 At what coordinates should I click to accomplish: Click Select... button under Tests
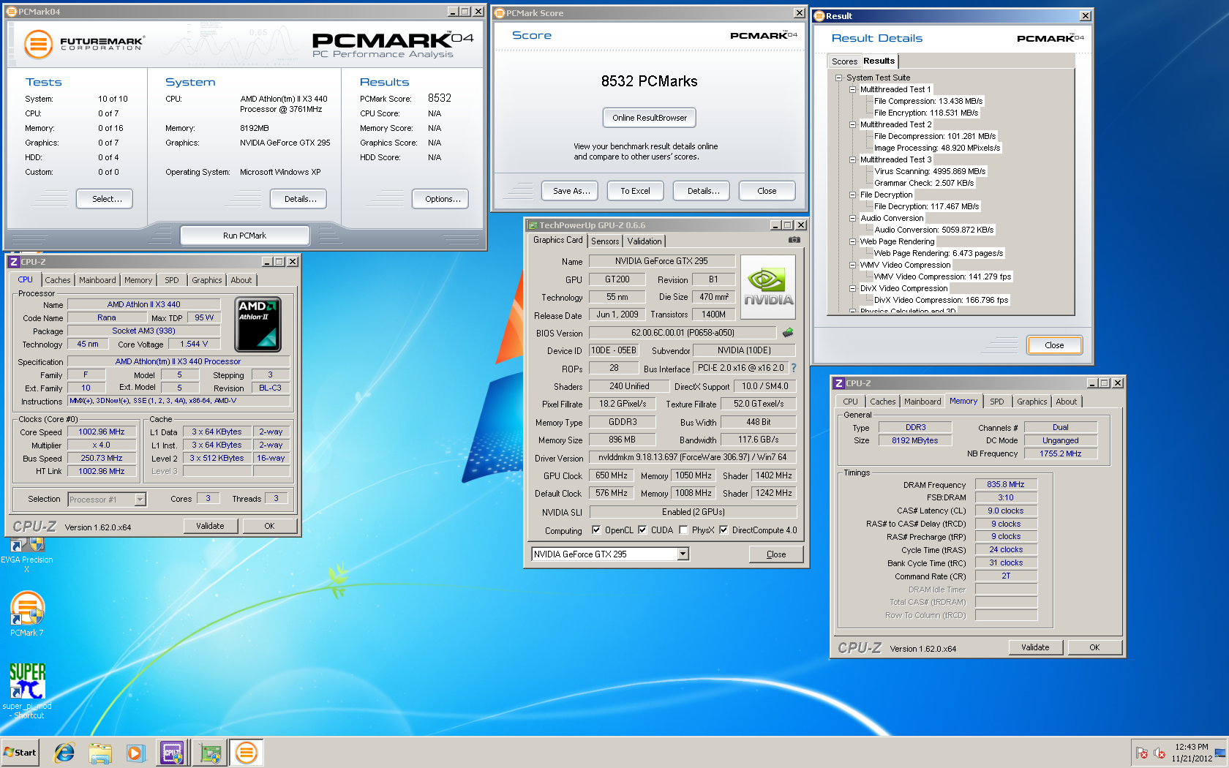coord(106,199)
